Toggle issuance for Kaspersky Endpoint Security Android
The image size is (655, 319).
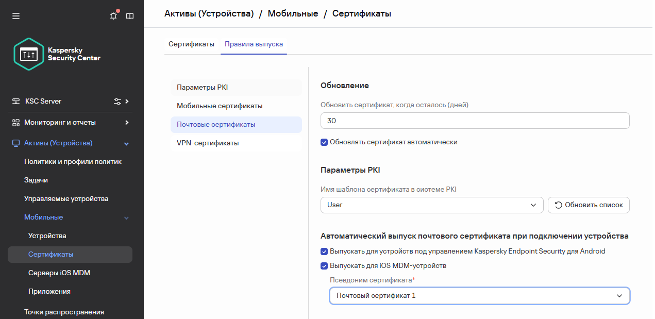tap(324, 251)
